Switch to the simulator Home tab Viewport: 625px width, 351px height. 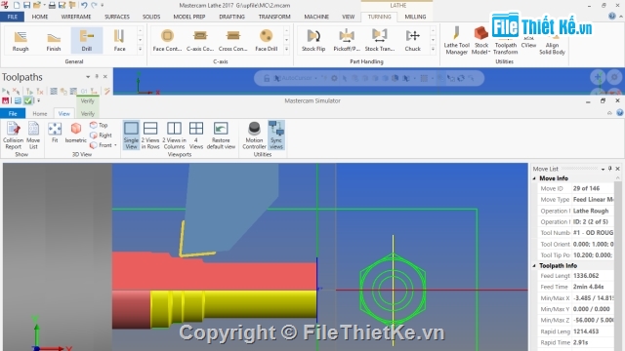click(40, 113)
